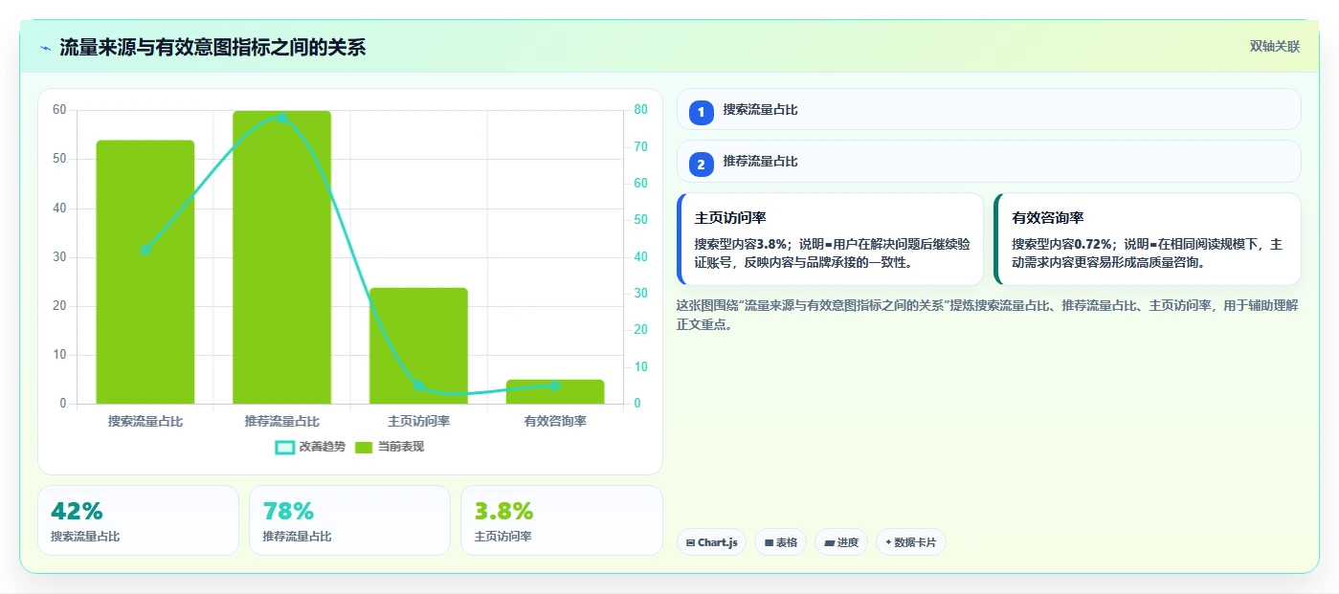Click the 数据卡片 tag
This screenshot has height=594, width=1339.
tap(911, 542)
